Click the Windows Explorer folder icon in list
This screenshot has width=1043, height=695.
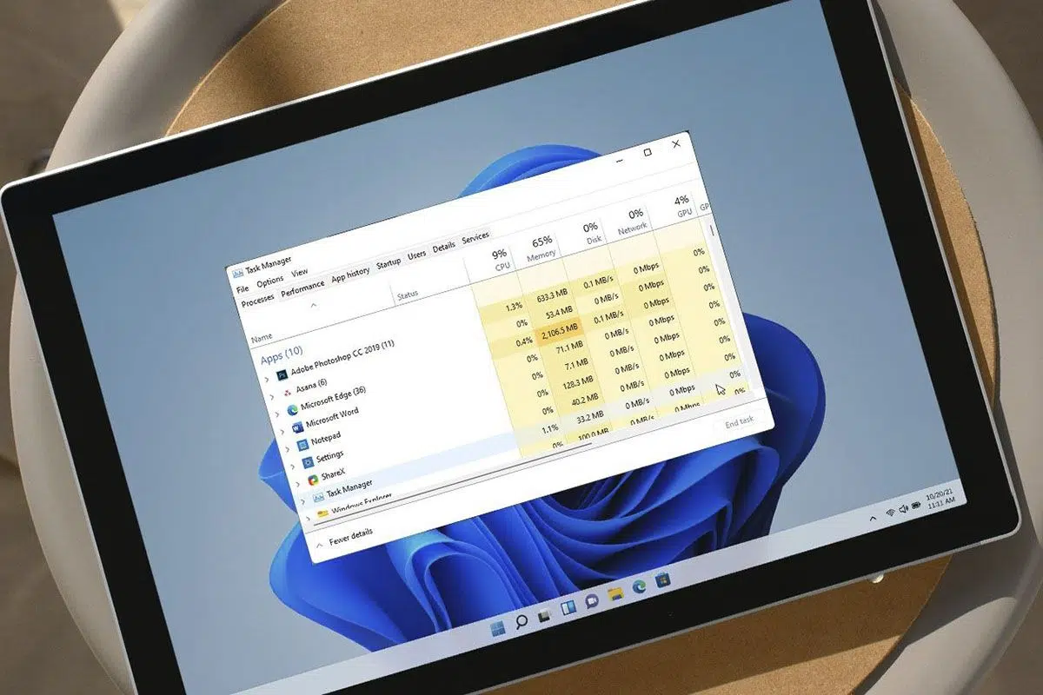[x=323, y=513]
